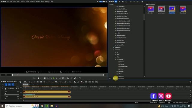
Task: Set the In point in the player
Action: point(34,78)
